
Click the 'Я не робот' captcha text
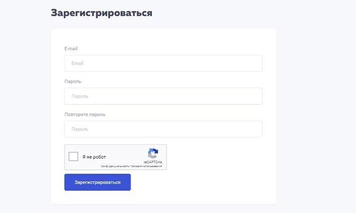pyautogui.click(x=94, y=157)
